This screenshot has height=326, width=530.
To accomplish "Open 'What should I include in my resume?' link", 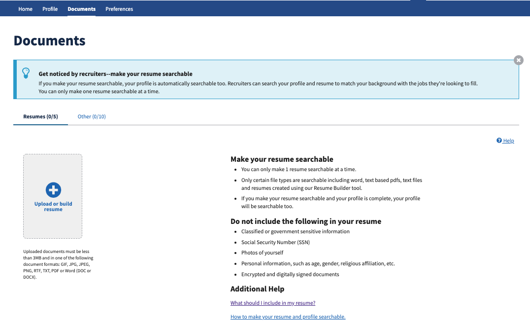I will [273, 303].
